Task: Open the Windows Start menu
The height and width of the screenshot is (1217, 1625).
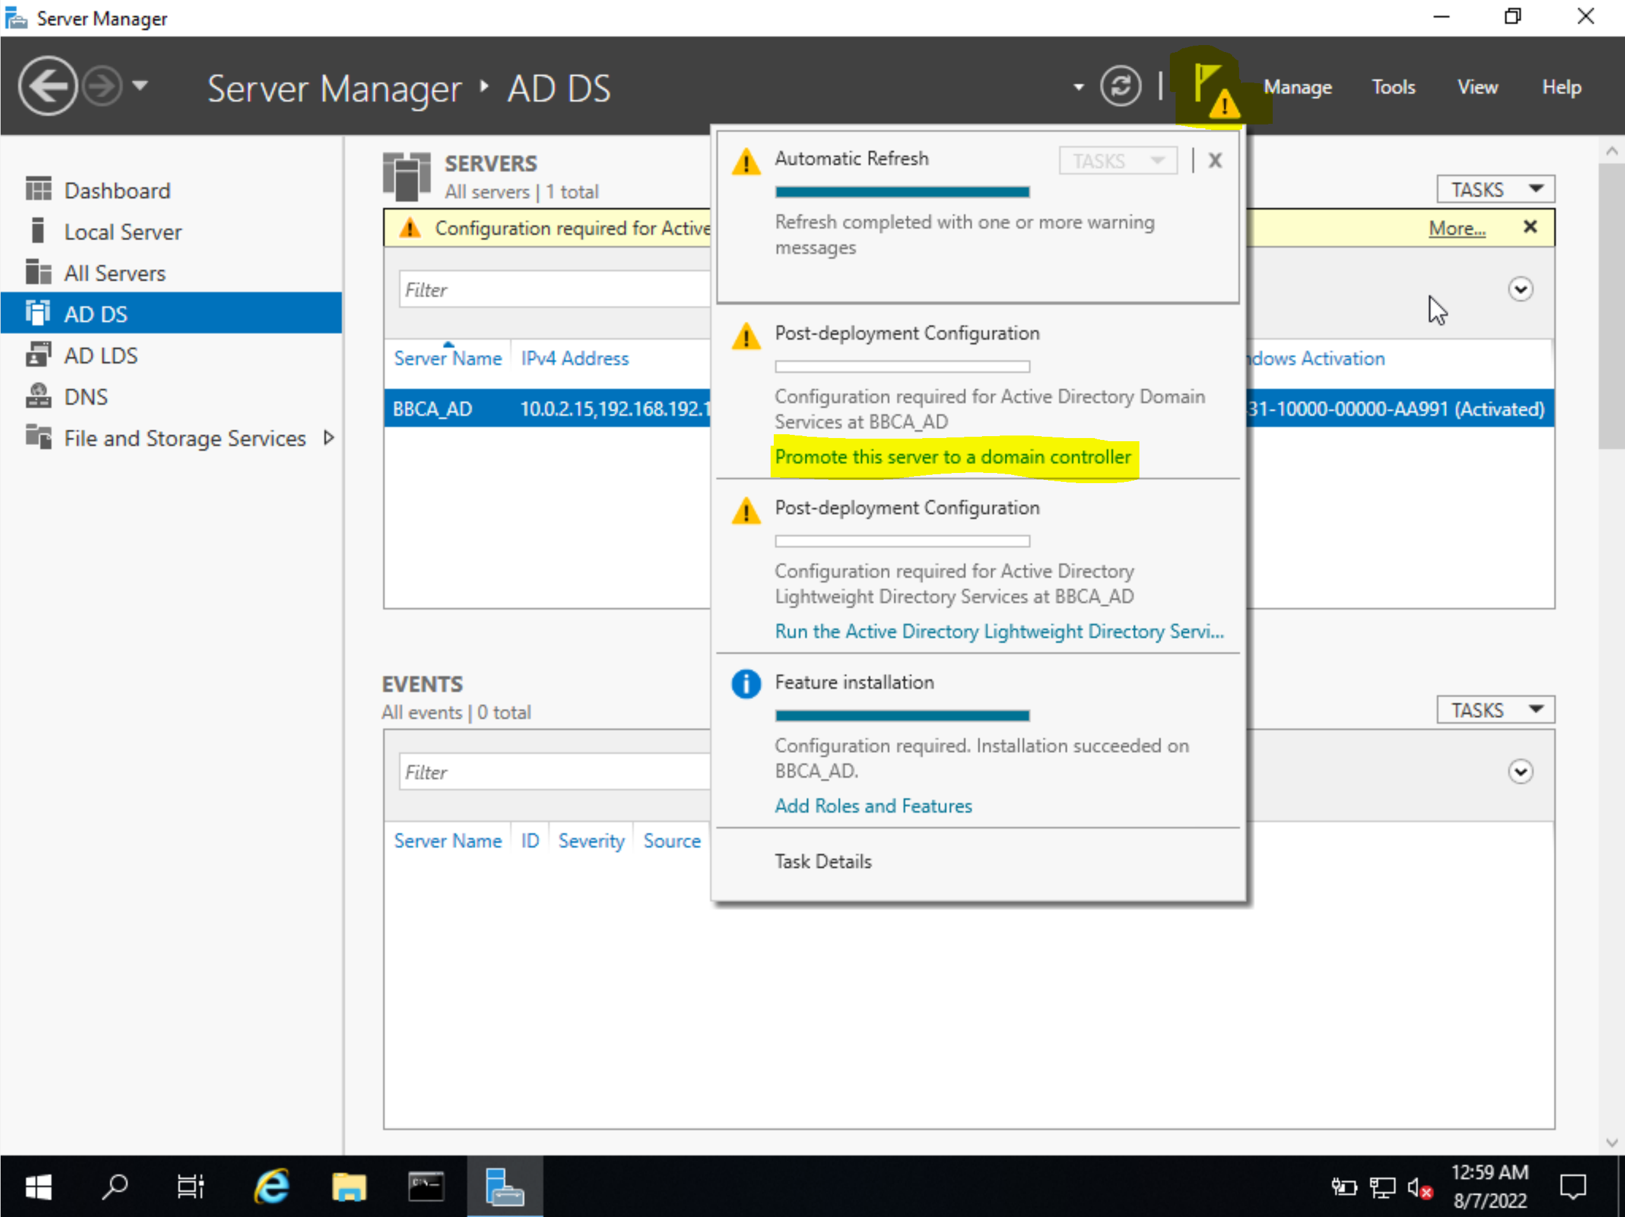Action: click(x=37, y=1187)
